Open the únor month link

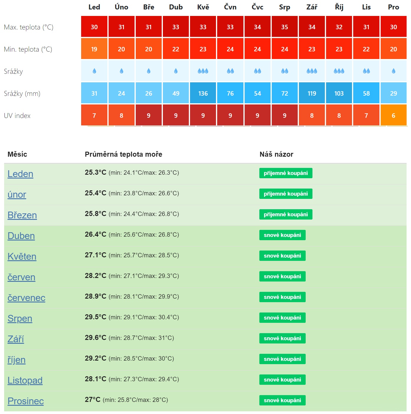coord(17,194)
